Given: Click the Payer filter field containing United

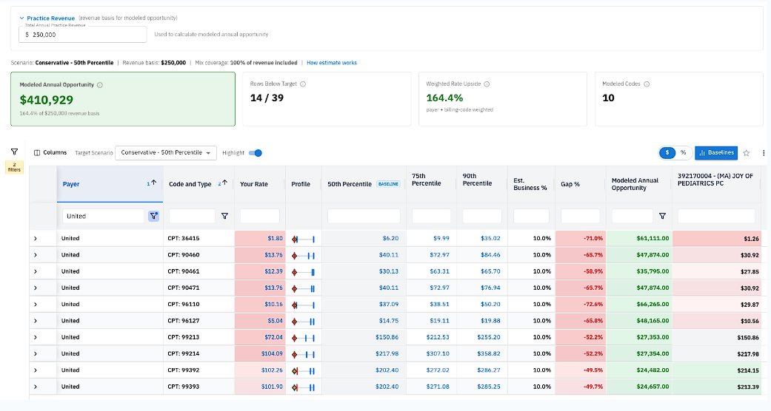Looking at the screenshot, I should click(103, 216).
